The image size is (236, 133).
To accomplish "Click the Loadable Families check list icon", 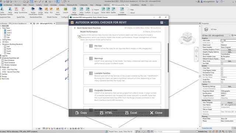I will click(91, 73).
